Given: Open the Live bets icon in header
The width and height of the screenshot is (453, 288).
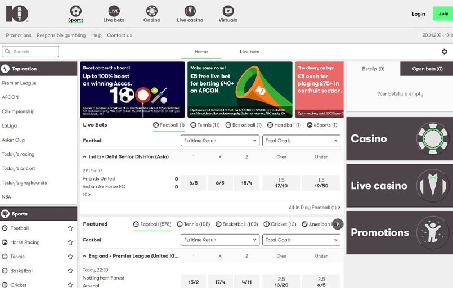Looking at the screenshot, I should tap(114, 11).
